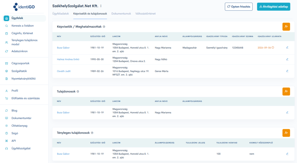This screenshot has width=297, height=163.
Task: Add a new Tényleges tulajdonos with orange button
Action: [286, 133]
